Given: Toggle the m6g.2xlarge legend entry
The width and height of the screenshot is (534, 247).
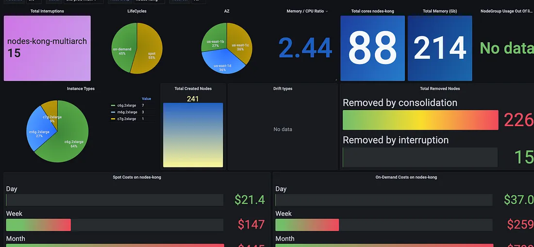Looking at the screenshot, I should tap(124, 112).
